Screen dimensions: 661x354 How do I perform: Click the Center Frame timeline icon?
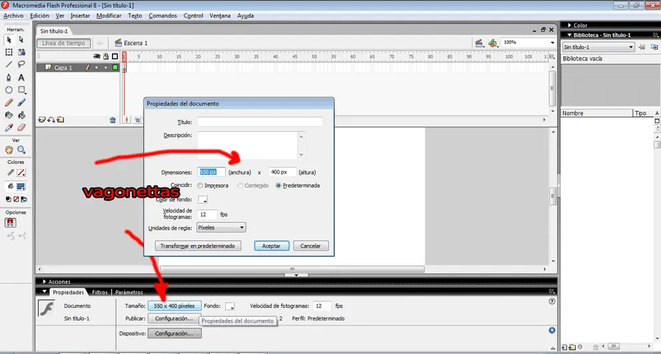click(x=126, y=120)
